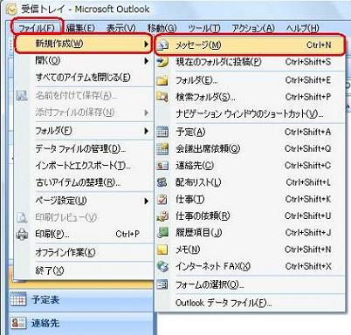Expand the ページ設定(U) submenu arrow
Image resolution: width=351 pixels, height=335 pixels.
point(146,201)
